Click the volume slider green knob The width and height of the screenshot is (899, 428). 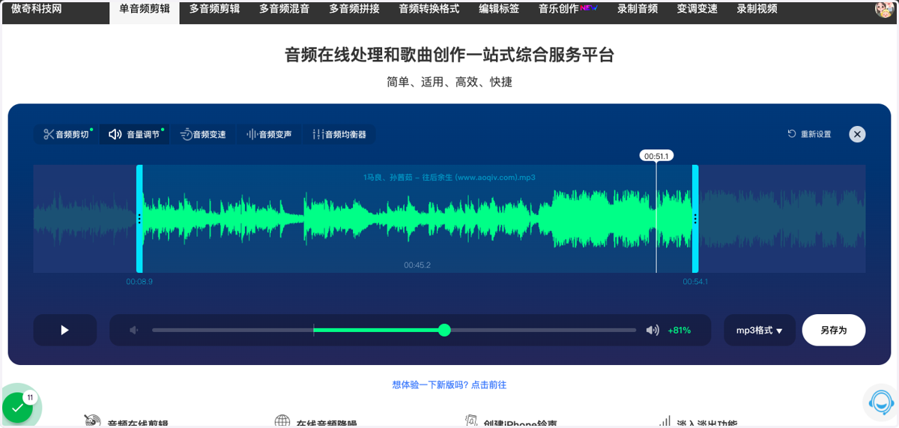click(x=444, y=330)
